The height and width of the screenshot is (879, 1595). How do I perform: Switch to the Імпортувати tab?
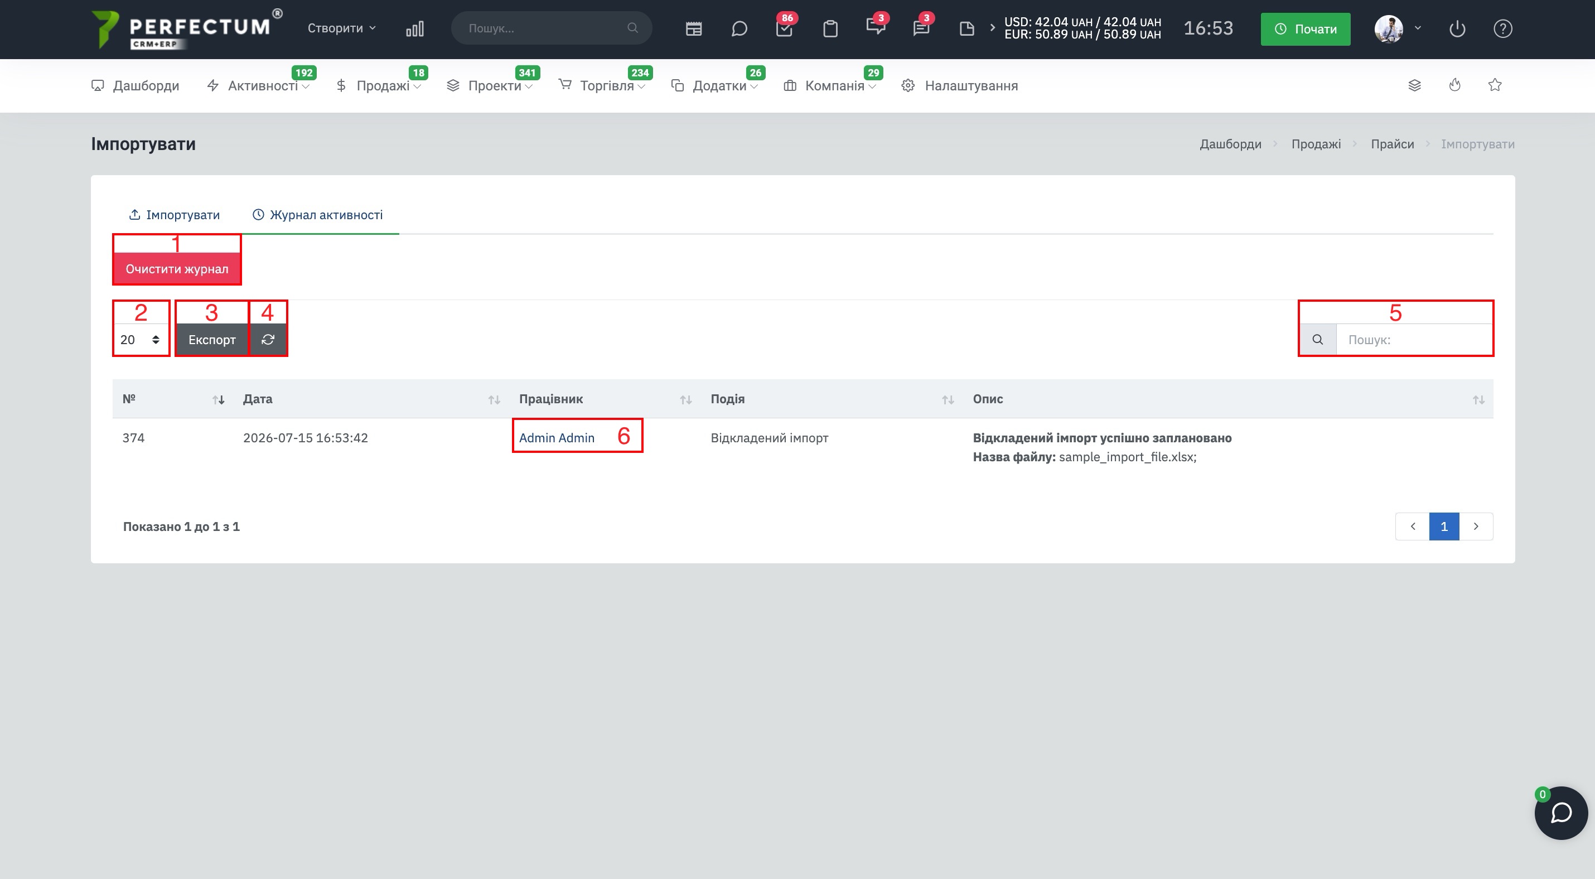click(174, 214)
